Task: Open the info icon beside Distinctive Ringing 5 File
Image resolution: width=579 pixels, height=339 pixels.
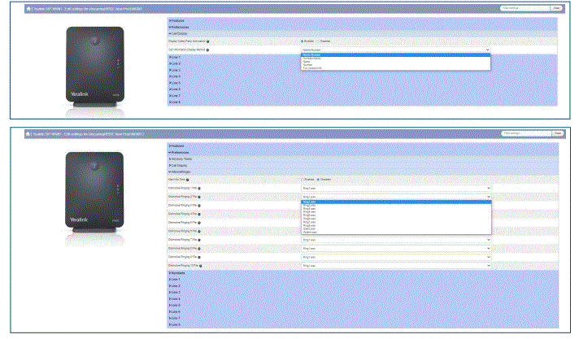Action: point(199,223)
